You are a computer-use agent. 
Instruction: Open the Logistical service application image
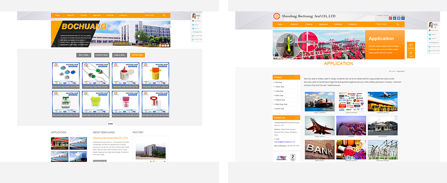click(x=382, y=101)
